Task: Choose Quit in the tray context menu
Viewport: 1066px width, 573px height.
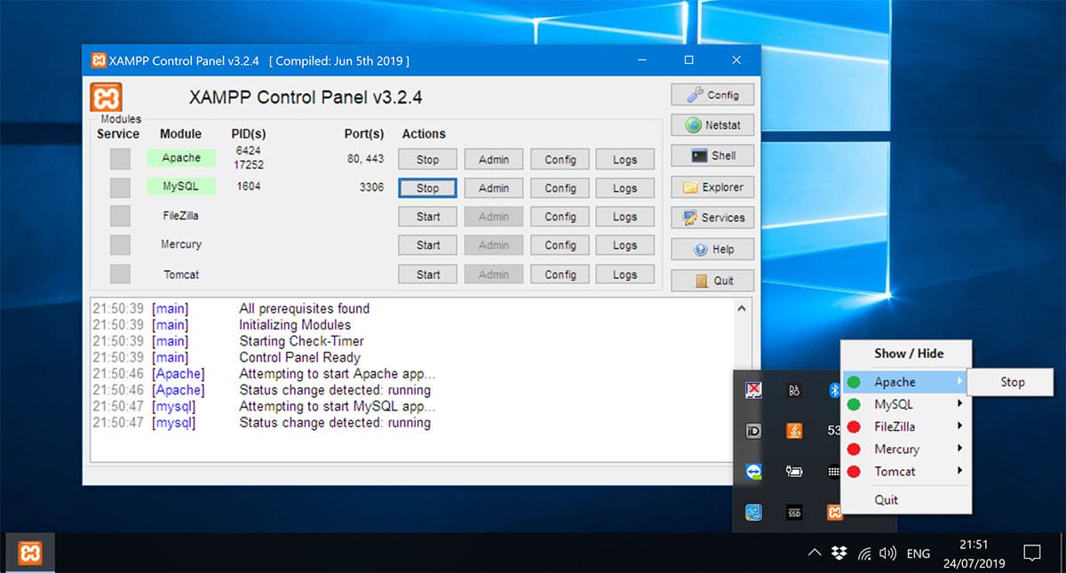Action: (x=906, y=499)
